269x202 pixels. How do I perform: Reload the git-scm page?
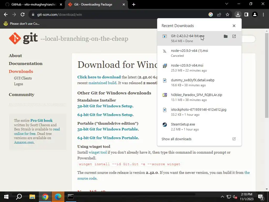23,15
